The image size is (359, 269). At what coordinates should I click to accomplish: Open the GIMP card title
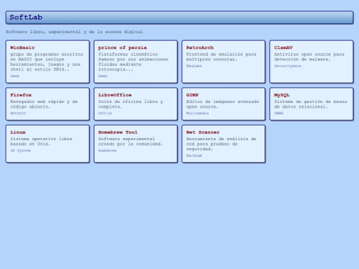coord(192,95)
